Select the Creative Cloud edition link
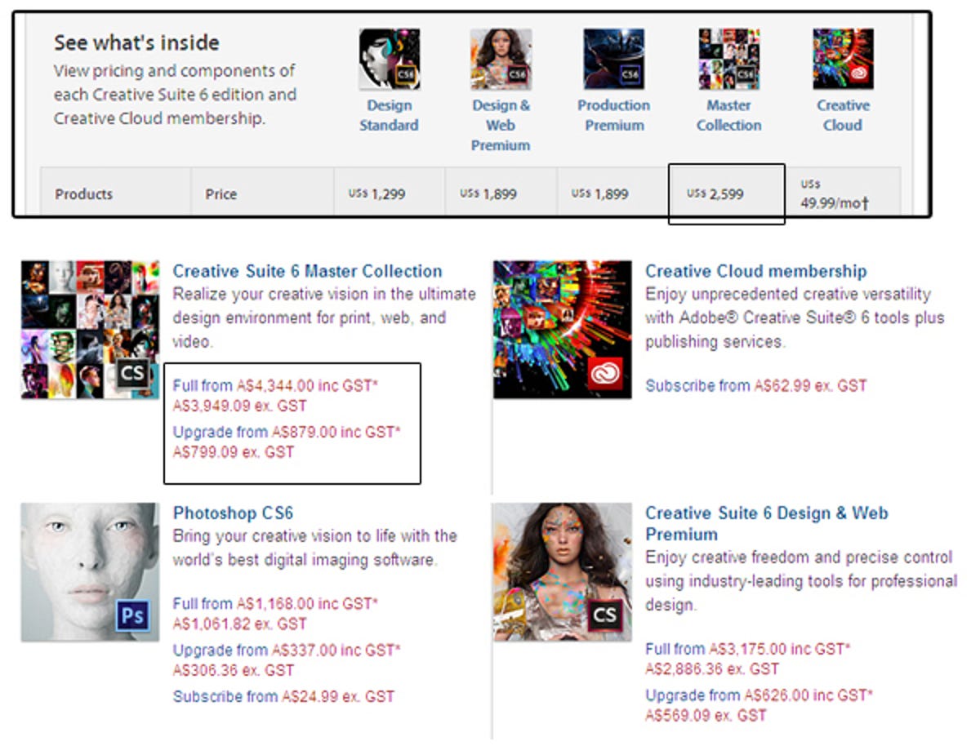The image size is (980, 746). click(843, 115)
